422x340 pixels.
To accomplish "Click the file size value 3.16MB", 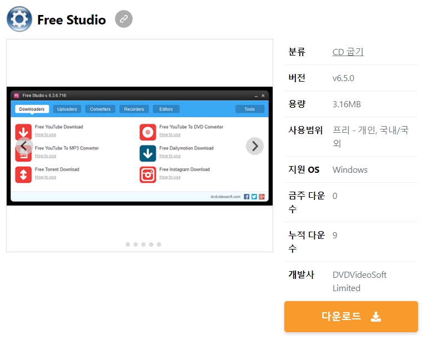I will click(x=346, y=104).
